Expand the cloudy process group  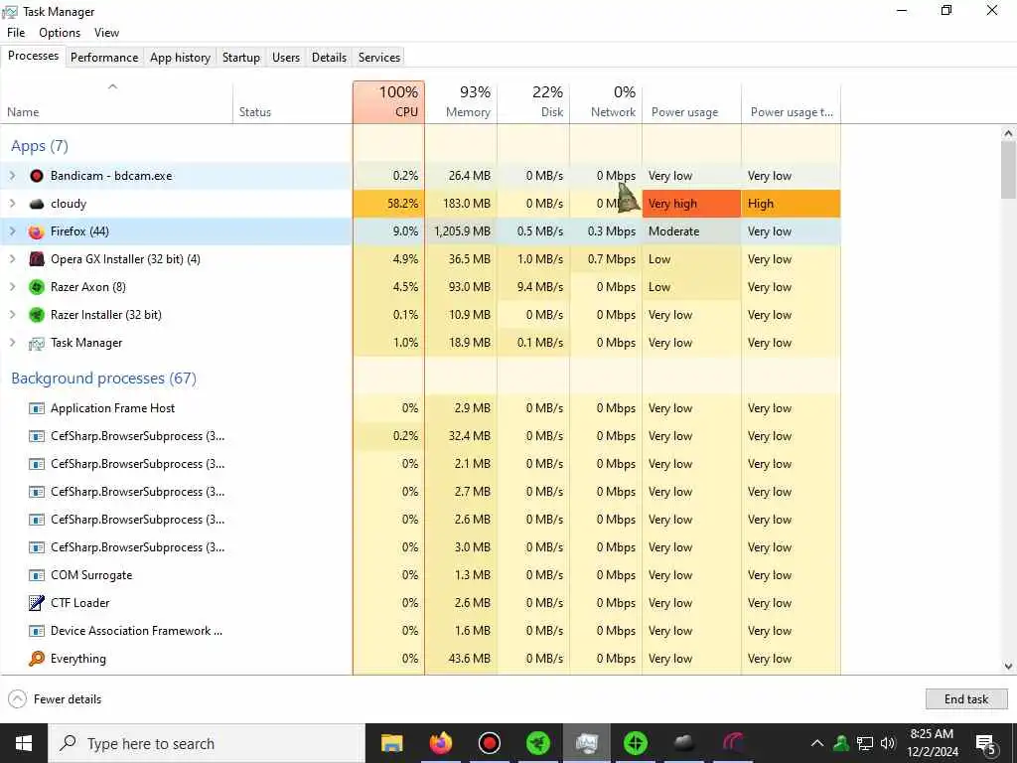[x=12, y=204]
